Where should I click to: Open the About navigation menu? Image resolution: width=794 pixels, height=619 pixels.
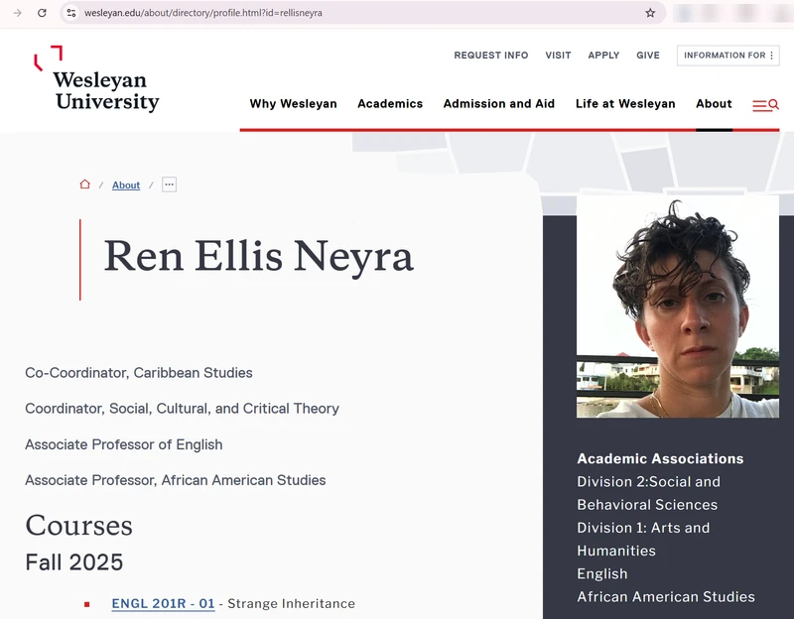click(714, 104)
